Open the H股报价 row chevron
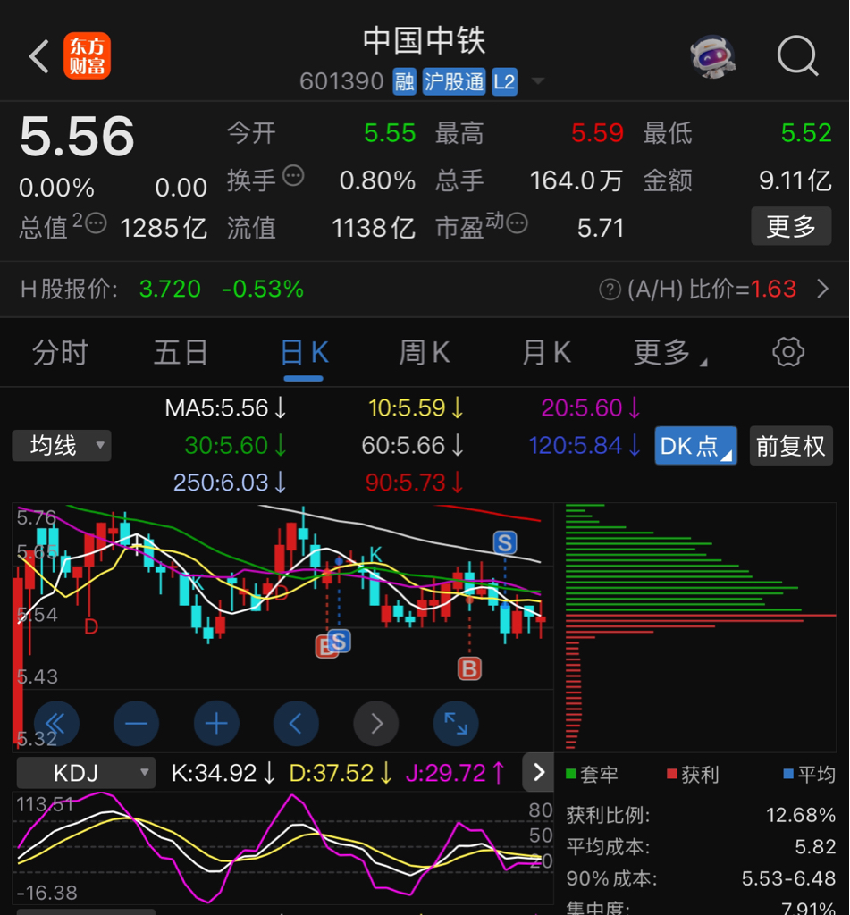 point(822,289)
